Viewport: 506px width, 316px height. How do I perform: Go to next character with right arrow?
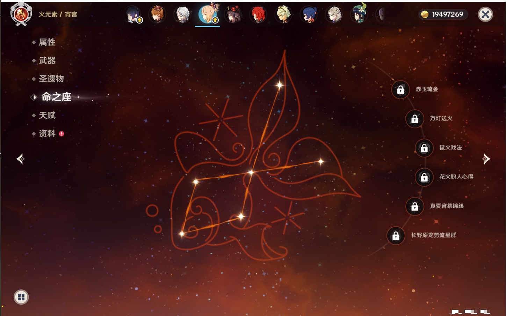[486, 159]
